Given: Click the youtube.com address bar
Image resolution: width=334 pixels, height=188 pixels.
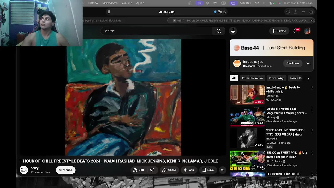Looking at the screenshot, I should (x=167, y=12).
